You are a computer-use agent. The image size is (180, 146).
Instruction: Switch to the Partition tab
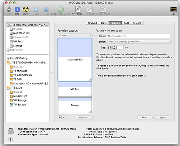(x=115, y=23)
